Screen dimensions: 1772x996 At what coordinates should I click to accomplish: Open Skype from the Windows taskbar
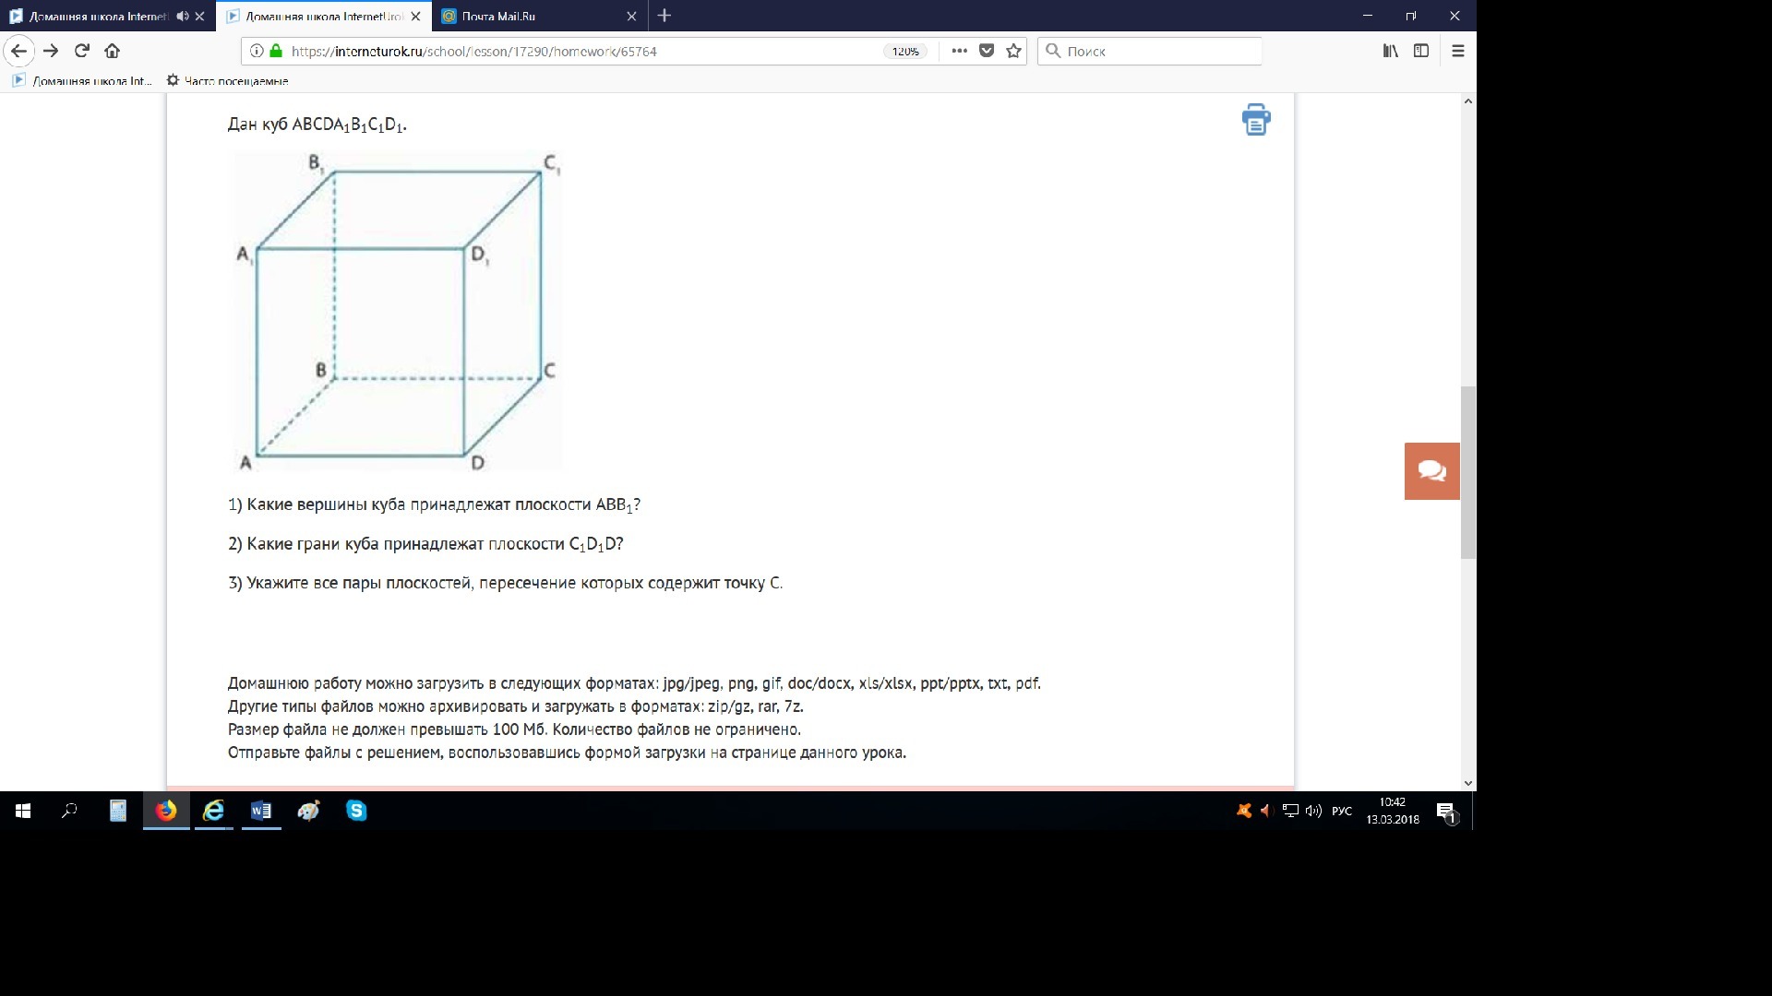click(x=356, y=811)
